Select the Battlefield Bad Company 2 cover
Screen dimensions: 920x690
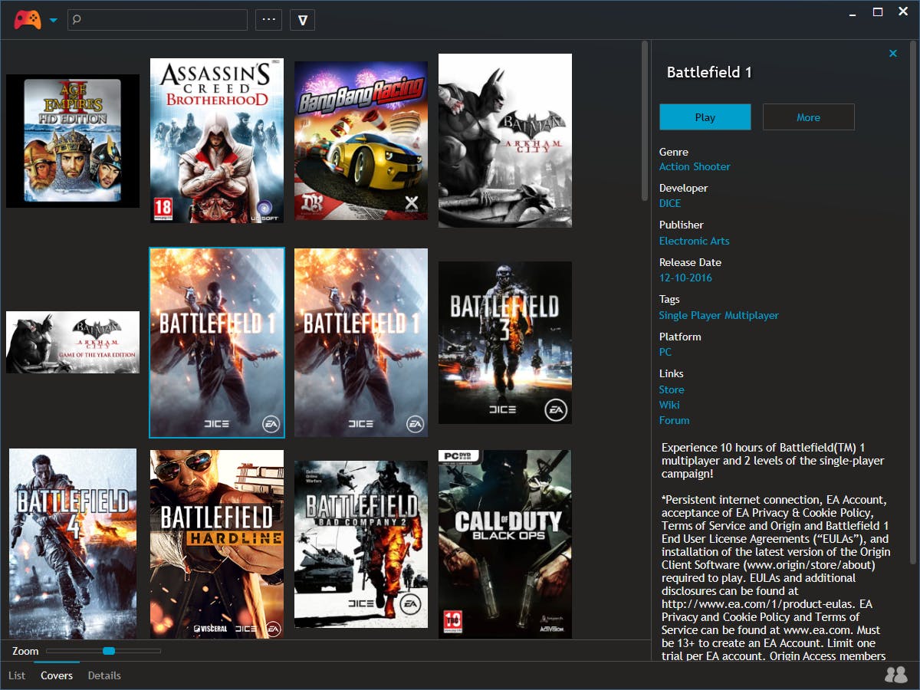(361, 544)
